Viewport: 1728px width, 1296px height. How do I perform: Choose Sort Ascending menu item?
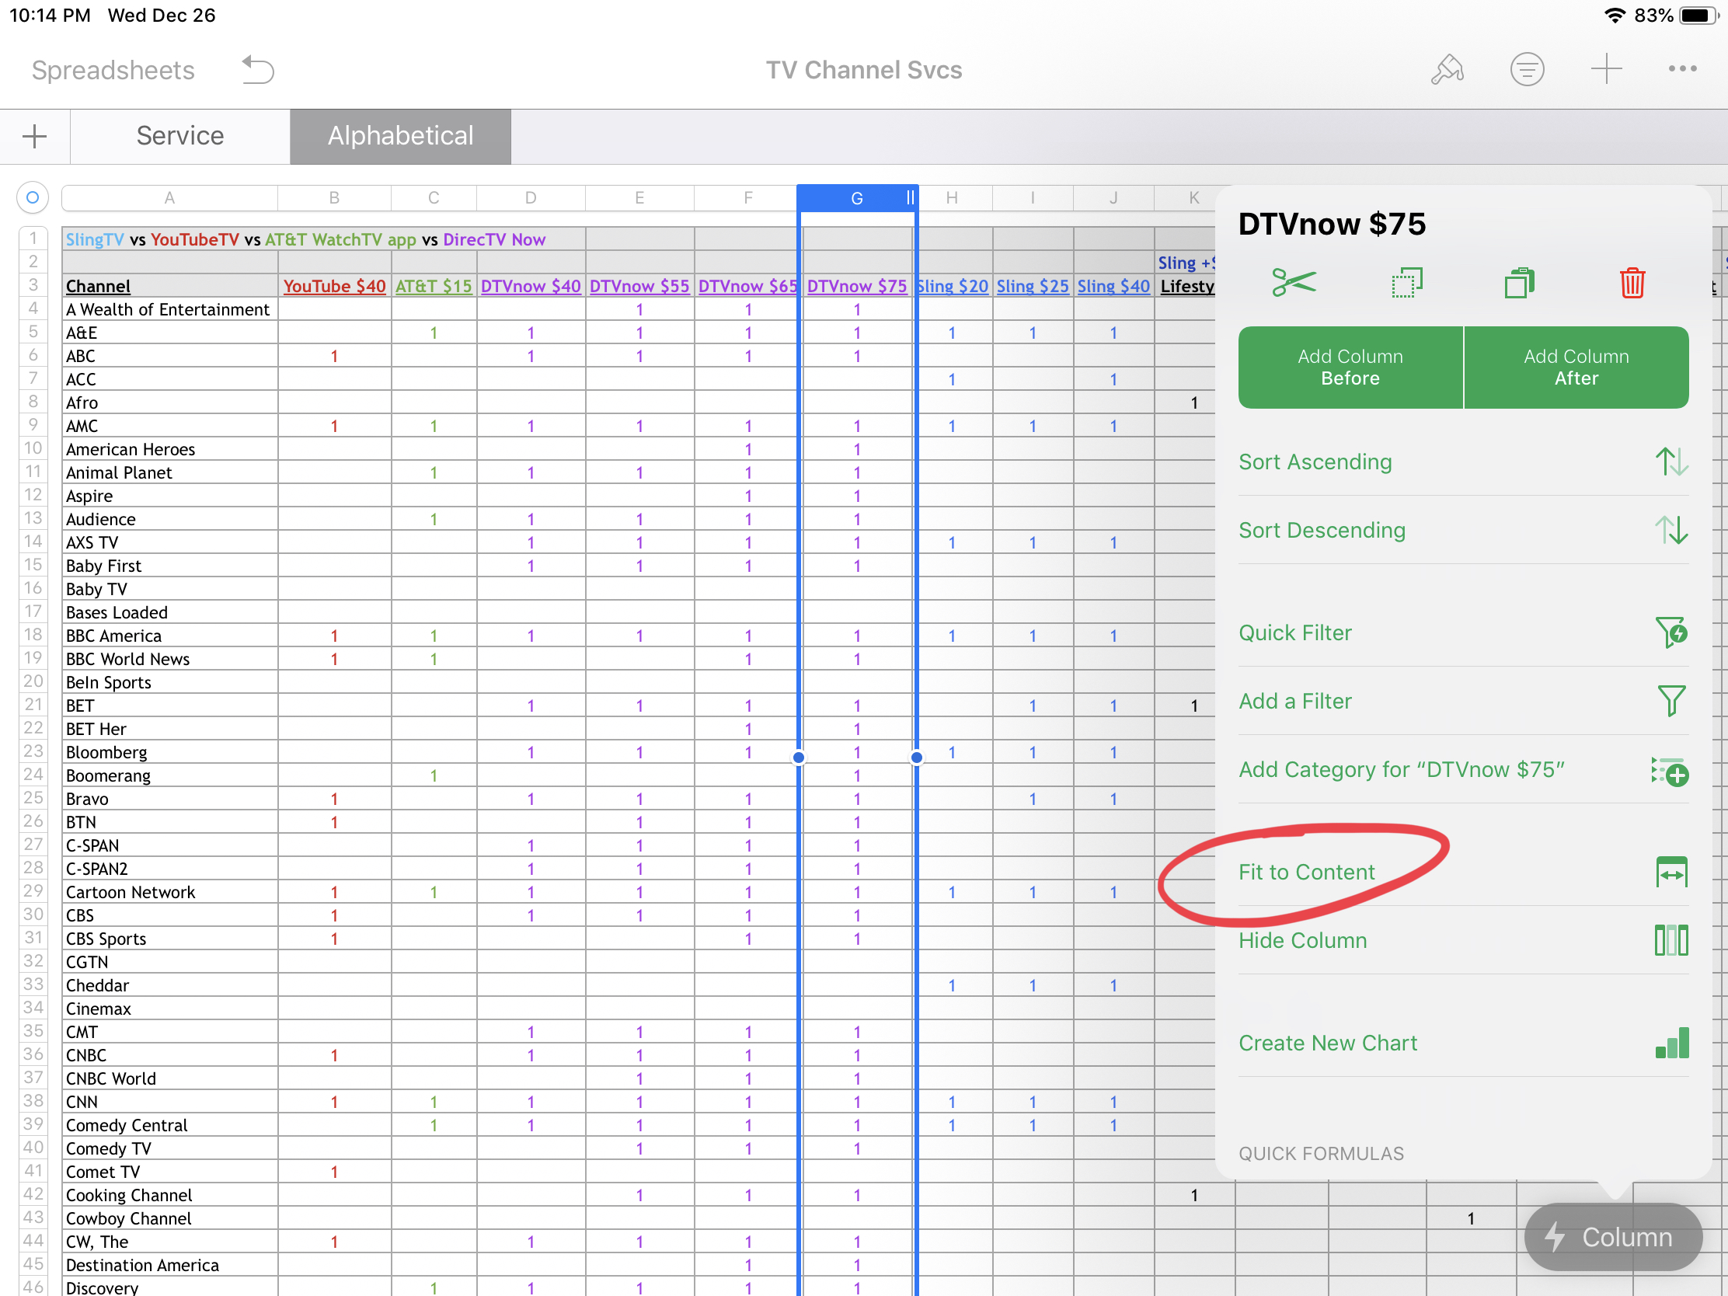click(x=1463, y=462)
